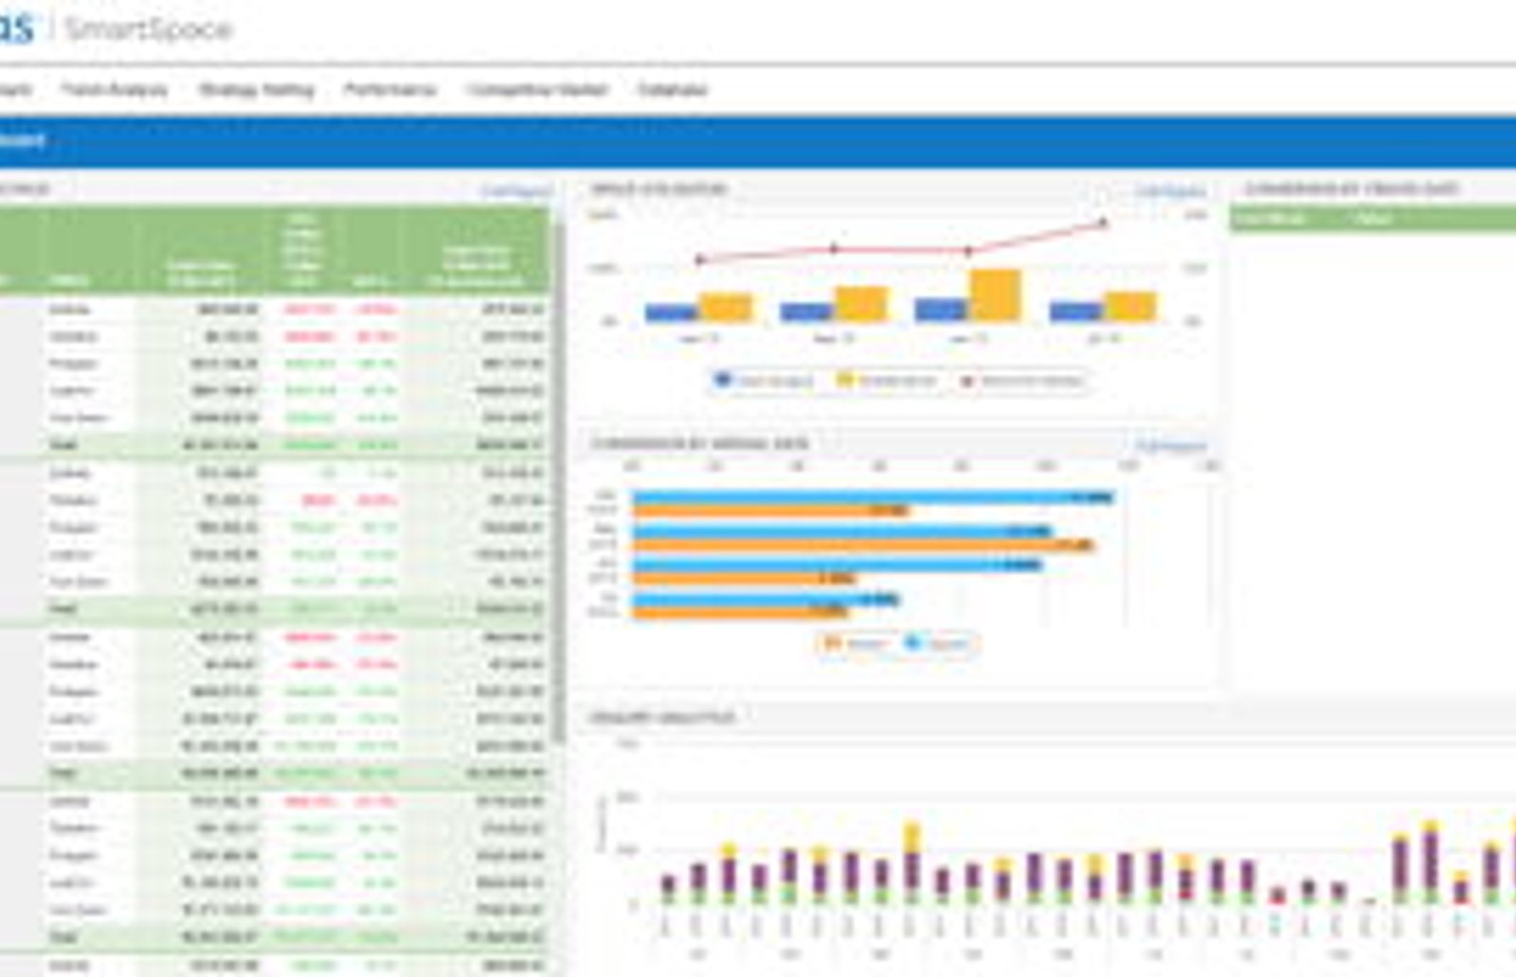Screen dimensions: 1516x977
Task: Open the Performance menu
Action: pyautogui.click(x=389, y=89)
